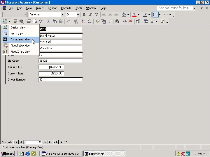Click the Zip Code field
Image resolution: width=210 pixels, height=157 pixels.
pyautogui.click(x=61, y=60)
